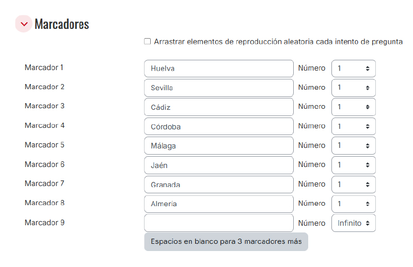Click the Jaén marker text field

coord(218,165)
